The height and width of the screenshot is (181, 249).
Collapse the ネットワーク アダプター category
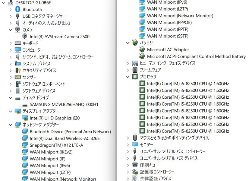(x=10, y=124)
